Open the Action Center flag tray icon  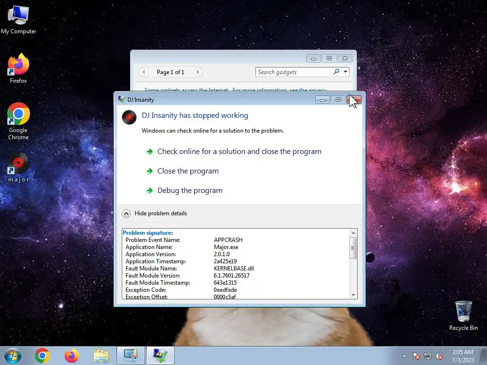point(416,356)
